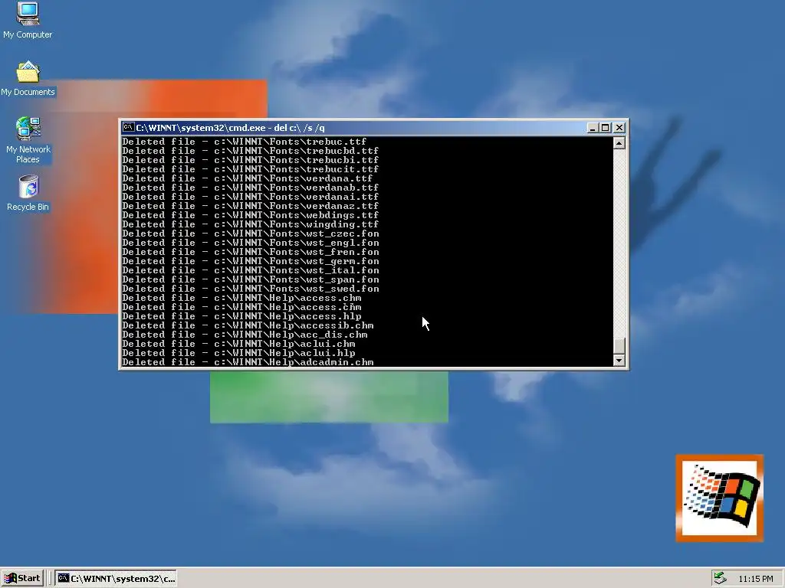
Task: Click the console scrollbar down arrow
Action: (x=619, y=361)
